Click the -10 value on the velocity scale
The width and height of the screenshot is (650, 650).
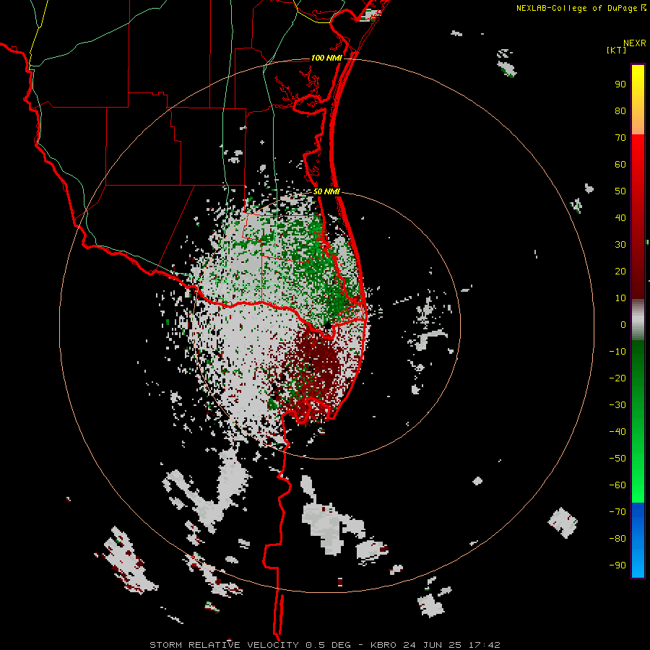coord(617,352)
